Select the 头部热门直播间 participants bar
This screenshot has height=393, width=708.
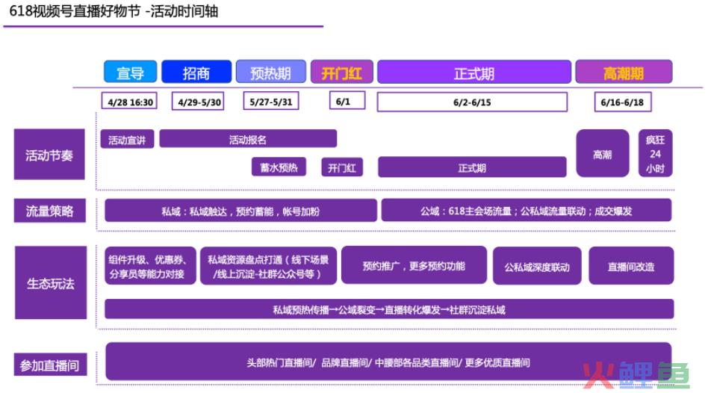(x=388, y=362)
